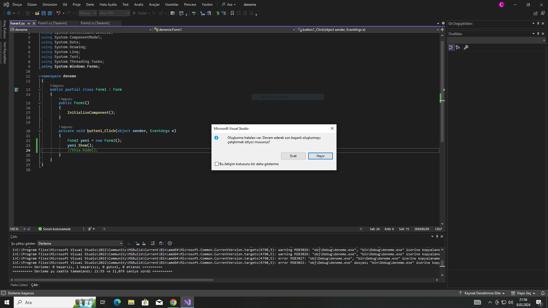Toggle word wrap in the output panel
Viewport: 548px width, 308px height.
pos(161,243)
